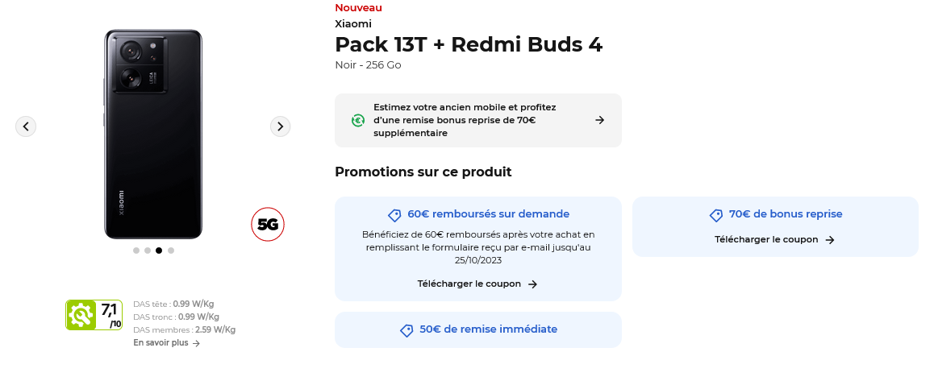
Task: Select the first carousel dot
Action: click(136, 251)
